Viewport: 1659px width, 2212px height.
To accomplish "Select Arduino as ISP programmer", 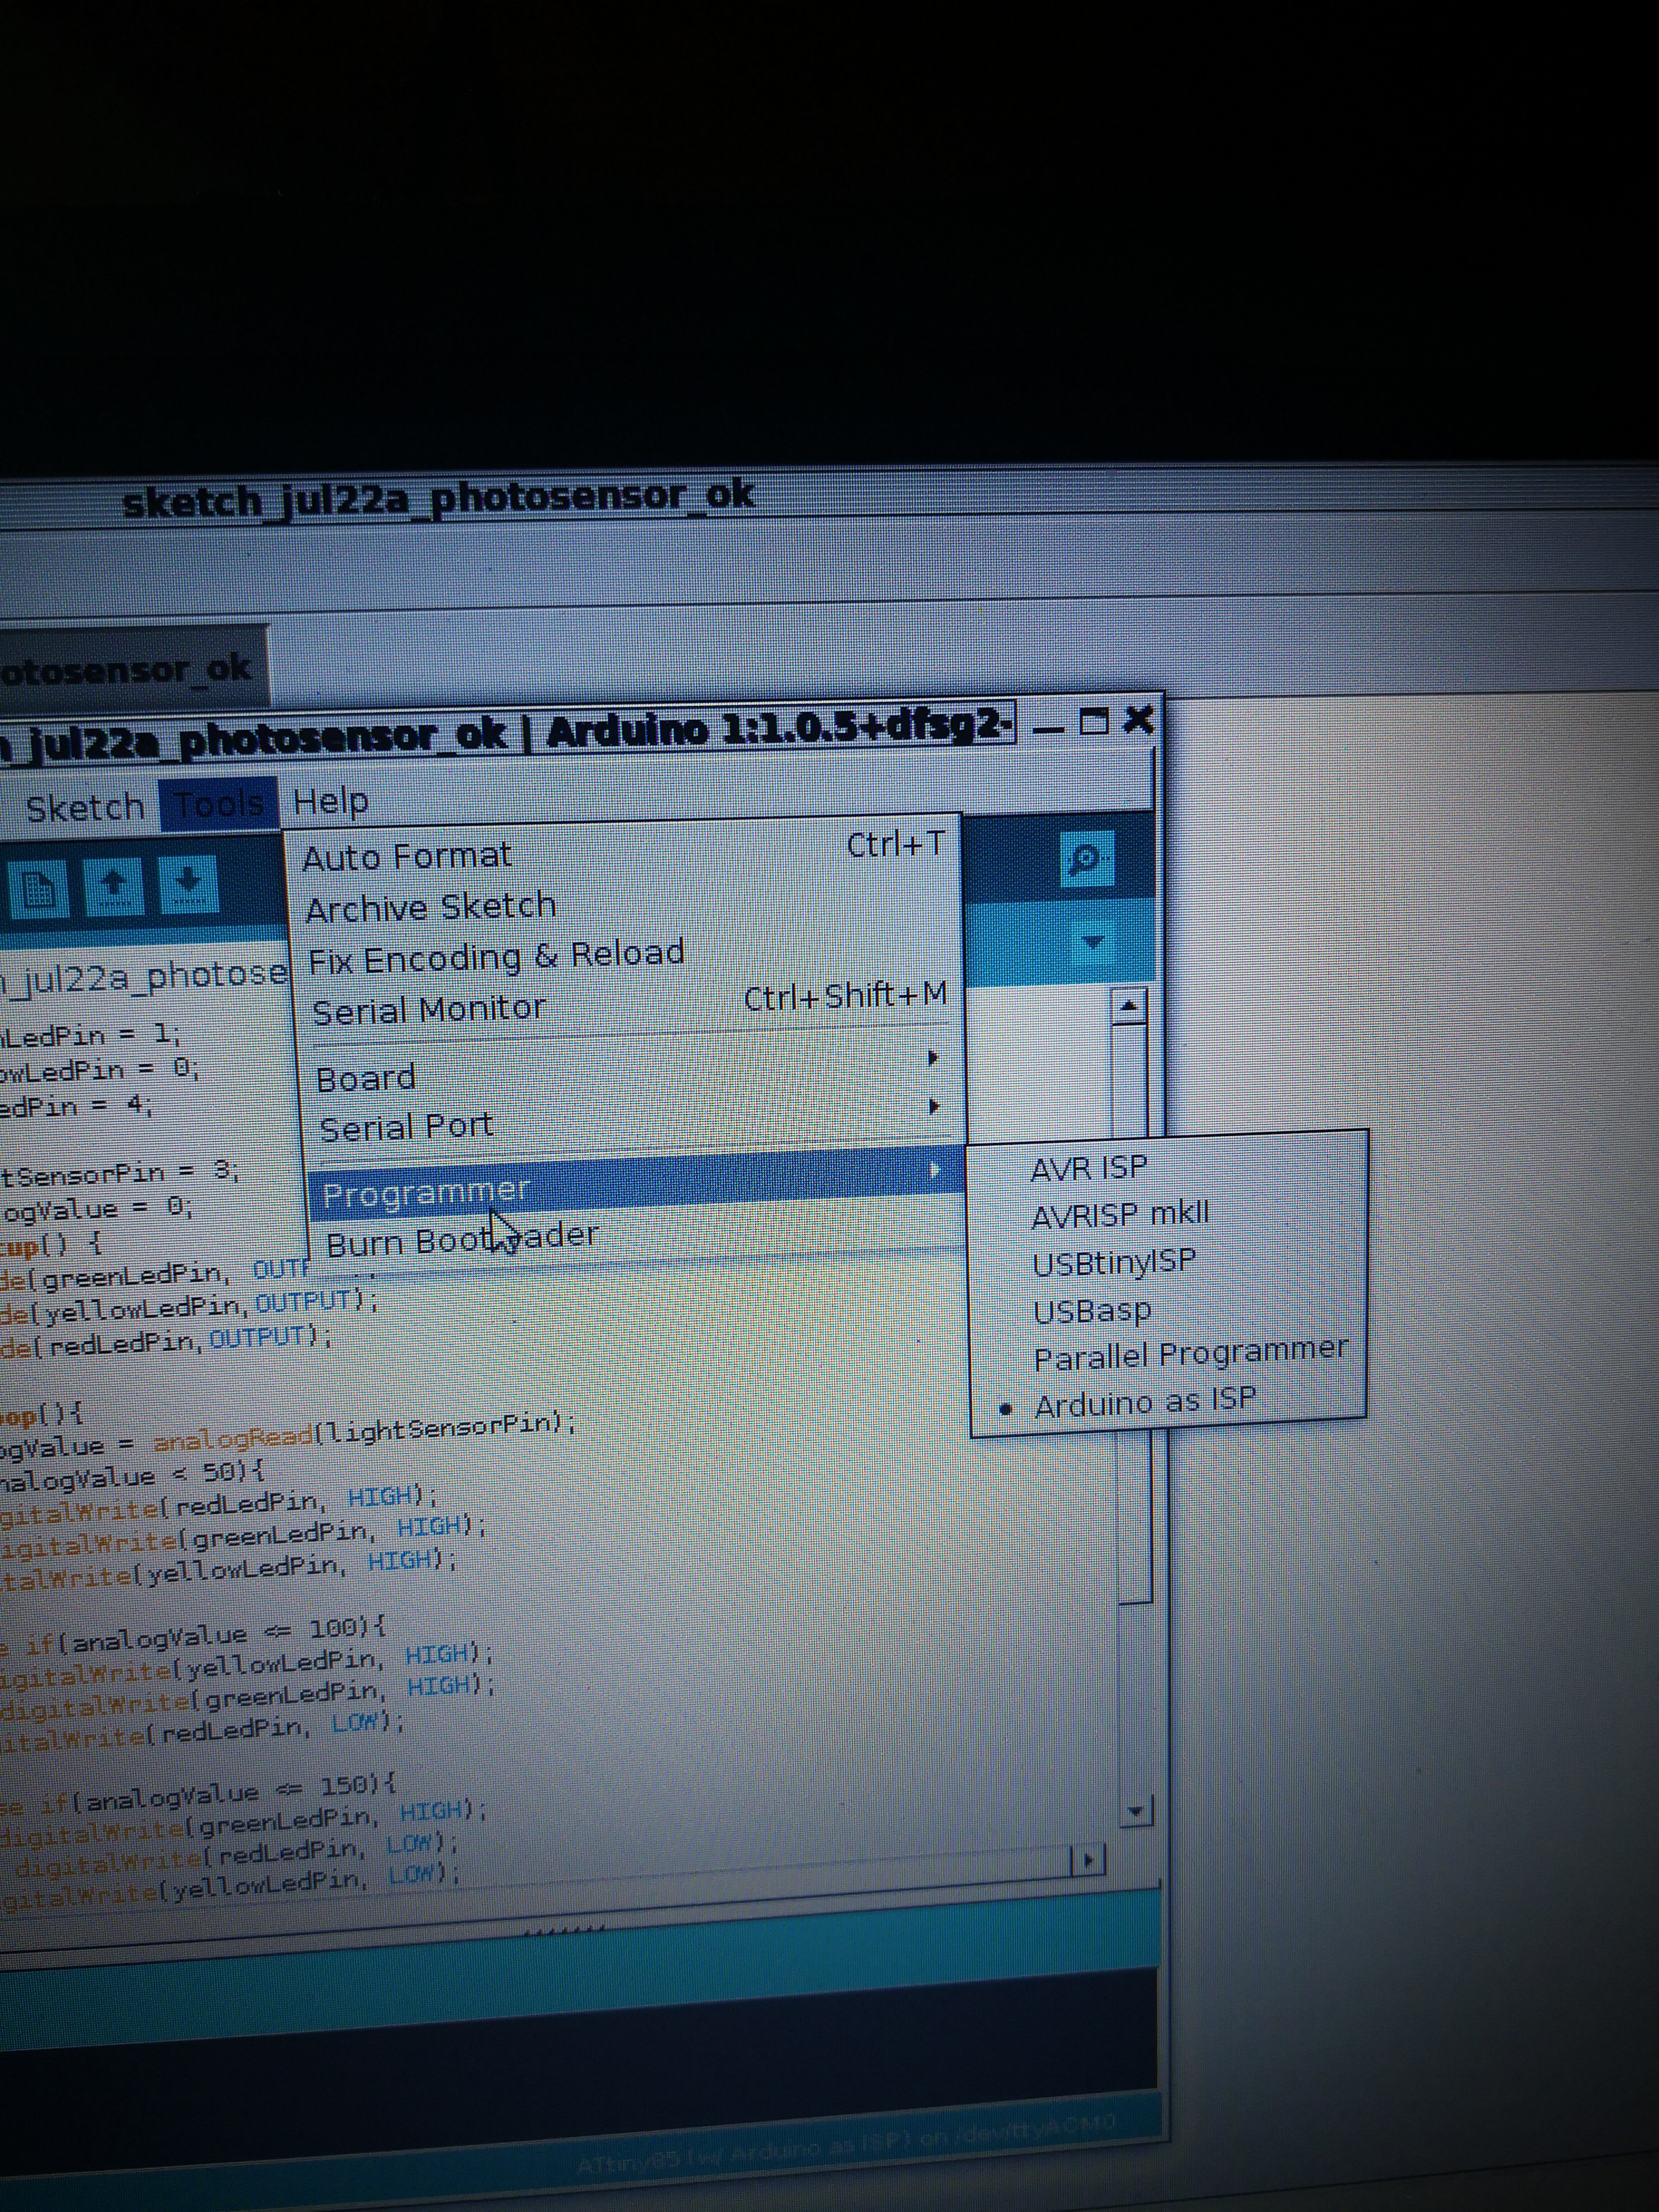I will [x=1168, y=1403].
